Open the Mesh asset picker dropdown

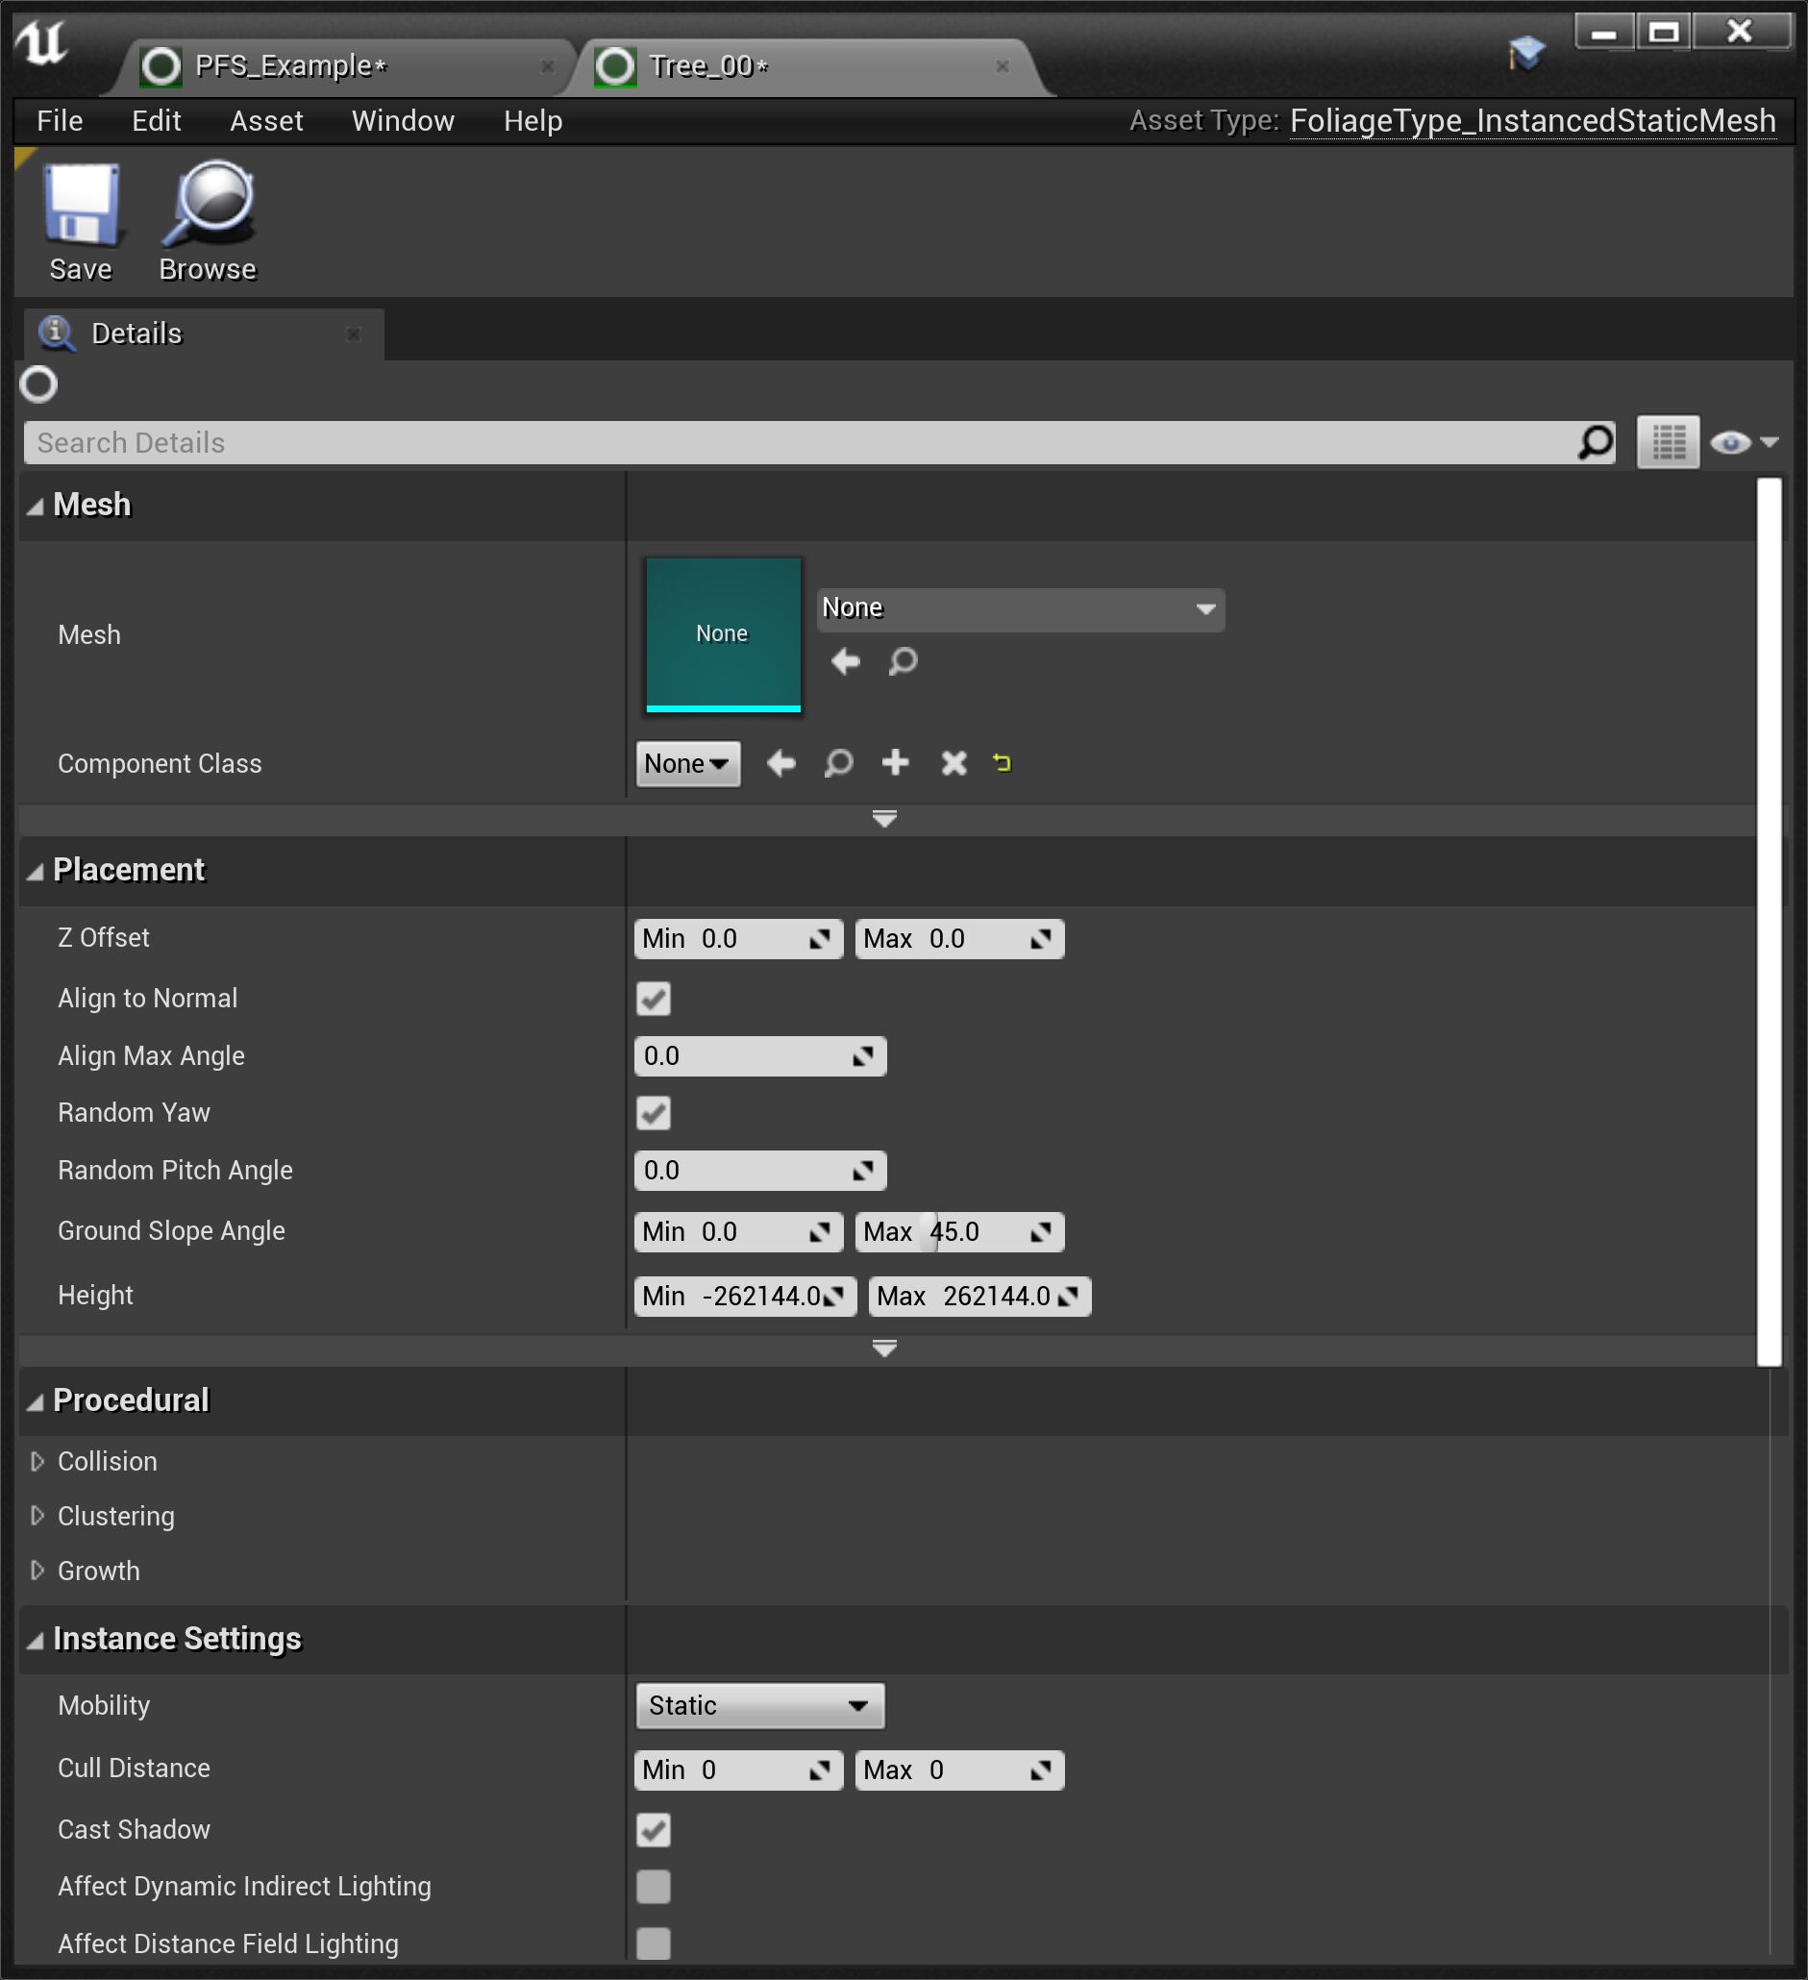pos(1020,609)
